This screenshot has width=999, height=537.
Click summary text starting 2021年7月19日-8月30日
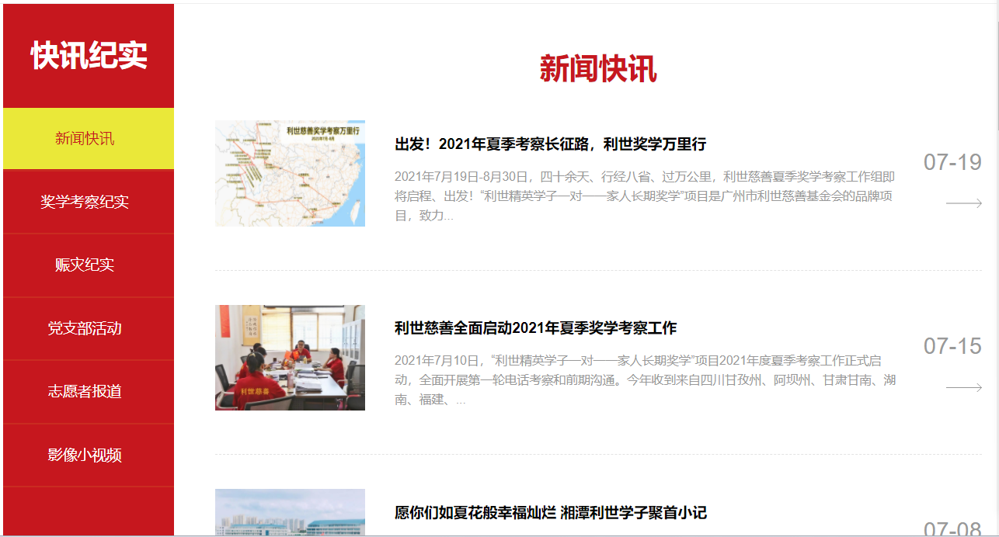coord(645,196)
